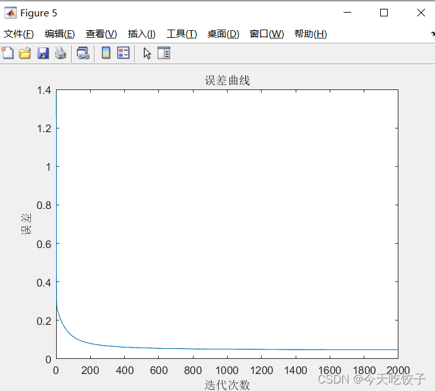Open the 查看(V) menu
The image size is (435, 391).
[101, 34]
